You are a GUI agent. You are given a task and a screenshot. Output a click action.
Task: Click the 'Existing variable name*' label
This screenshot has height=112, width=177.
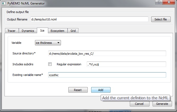click(28, 75)
